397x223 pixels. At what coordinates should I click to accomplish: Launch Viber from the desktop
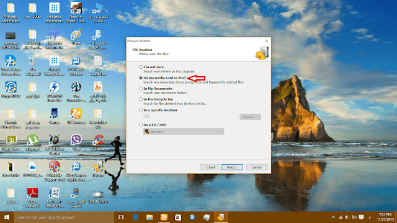point(76,142)
